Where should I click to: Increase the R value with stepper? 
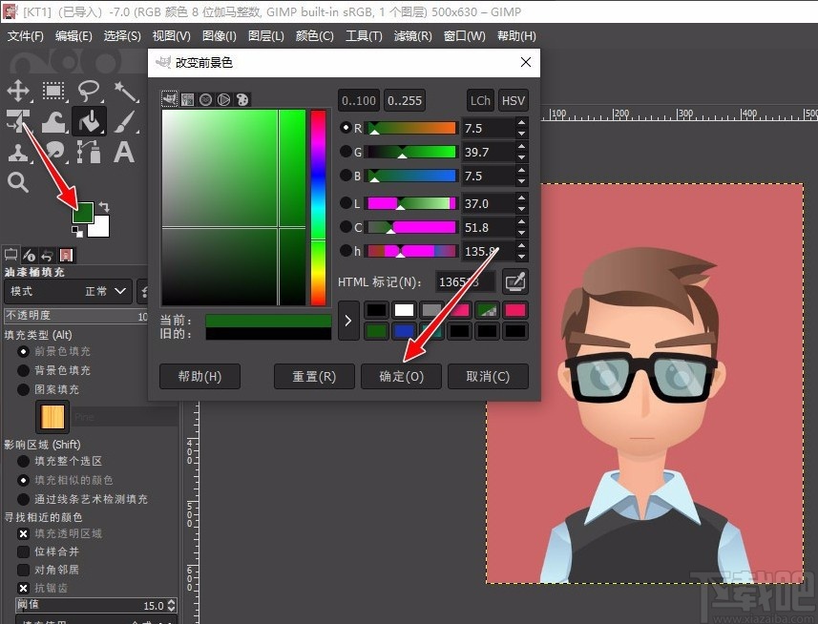521,122
